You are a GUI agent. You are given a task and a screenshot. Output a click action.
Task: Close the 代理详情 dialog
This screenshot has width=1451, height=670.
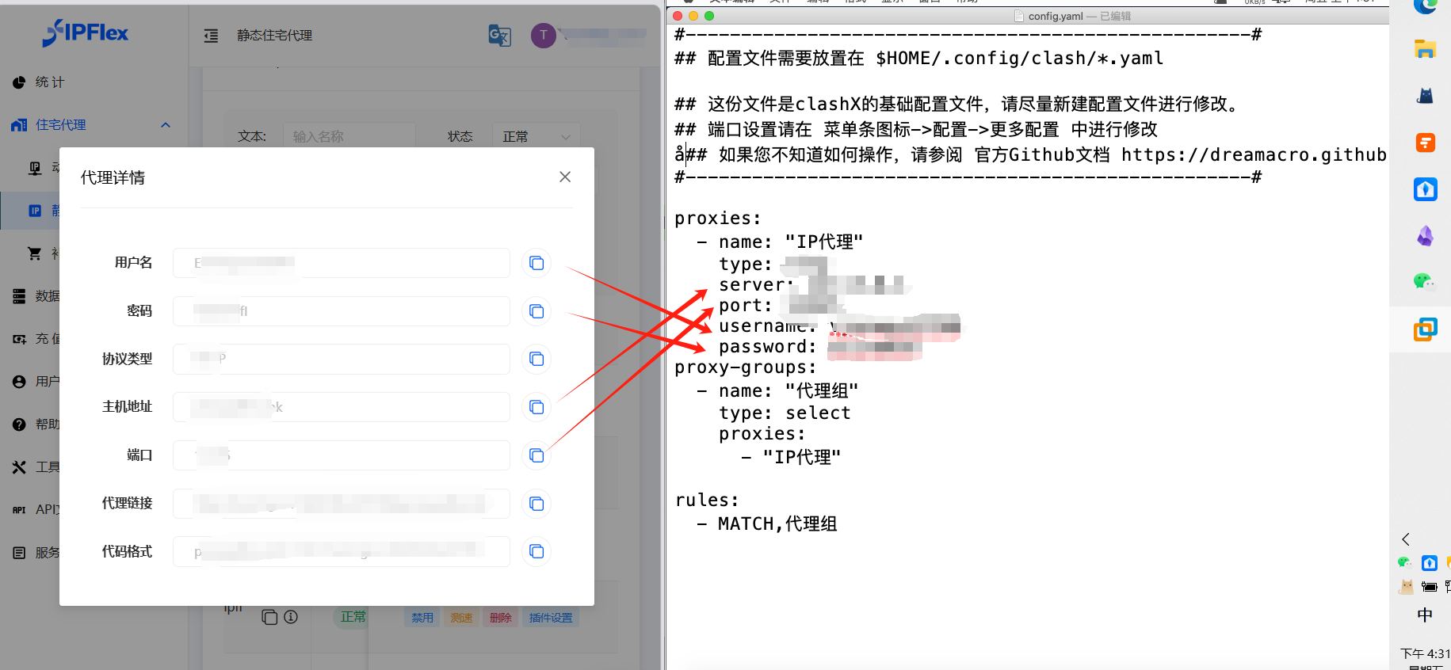565,177
